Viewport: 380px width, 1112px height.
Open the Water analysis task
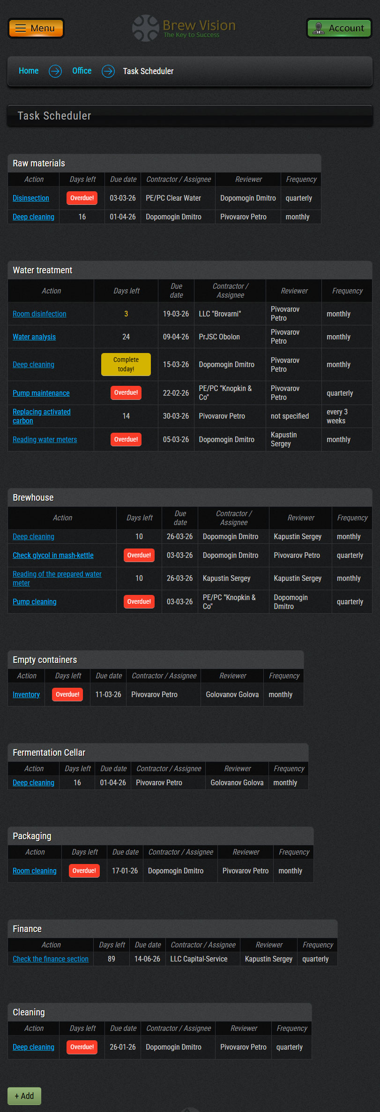(x=34, y=337)
